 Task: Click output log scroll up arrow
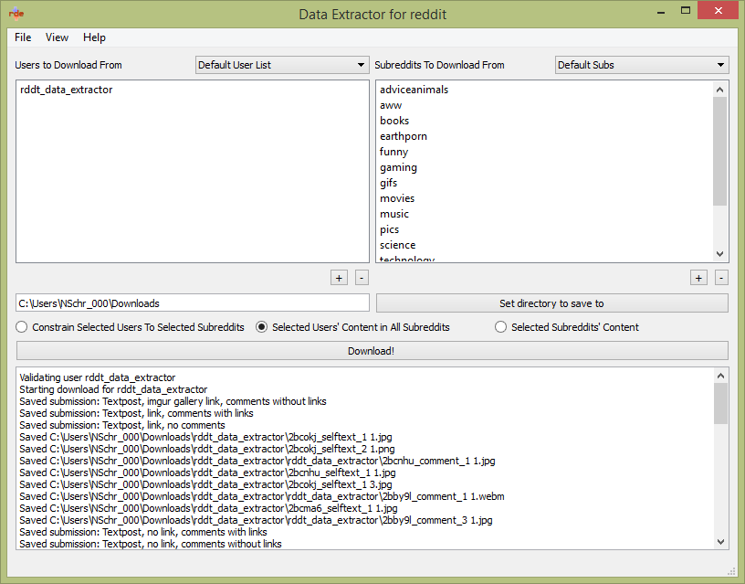click(720, 377)
